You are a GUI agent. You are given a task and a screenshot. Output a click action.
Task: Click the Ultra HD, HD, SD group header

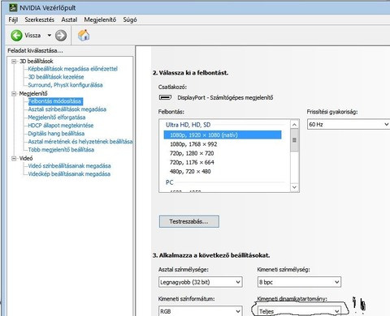pos(188,125)
